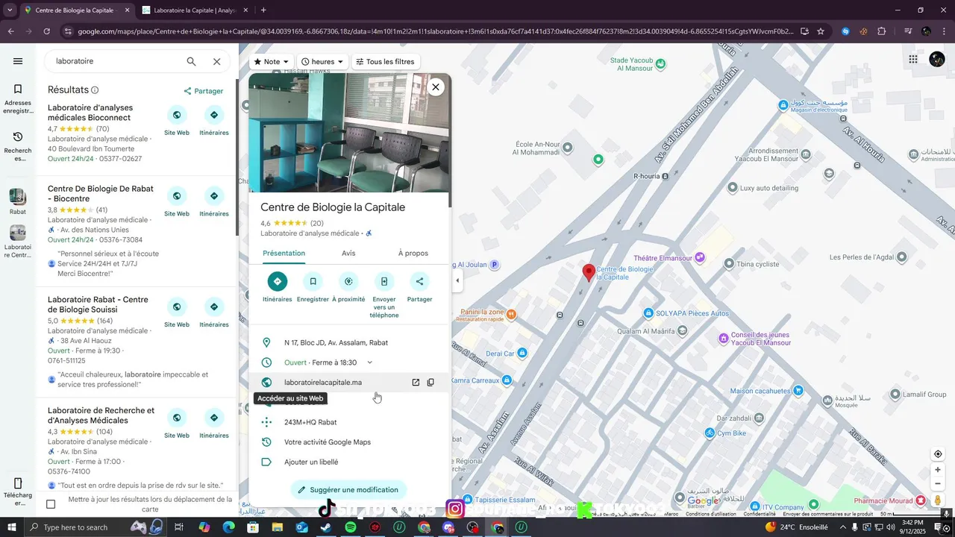Screen dimensions: 955x537
Task: Switch to Laboratoire la Capitale browser tab
Action: tap(196, 10)
